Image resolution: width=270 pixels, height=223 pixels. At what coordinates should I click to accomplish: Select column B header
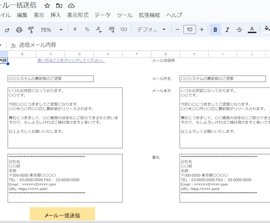[x=22, y=54]
